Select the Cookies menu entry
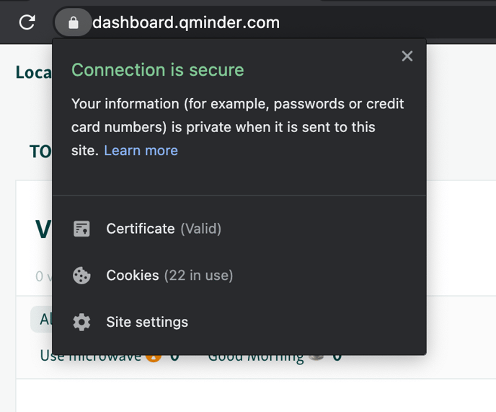This screenshot has width=496, height=412. 133,276
